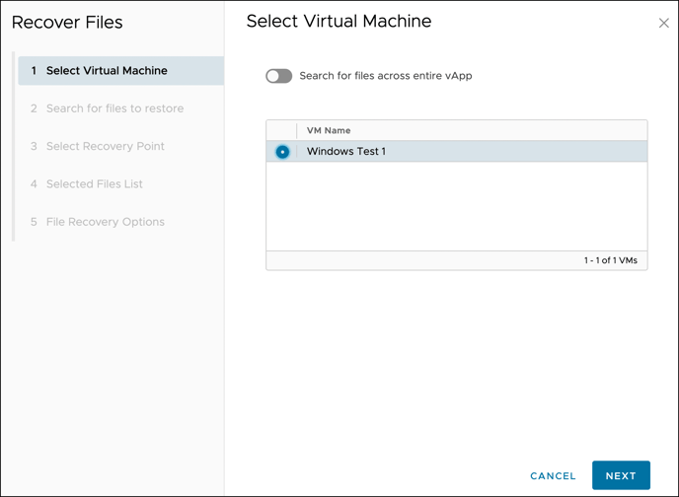Go to step 1 Select Virtual Machine

(120, 70)
